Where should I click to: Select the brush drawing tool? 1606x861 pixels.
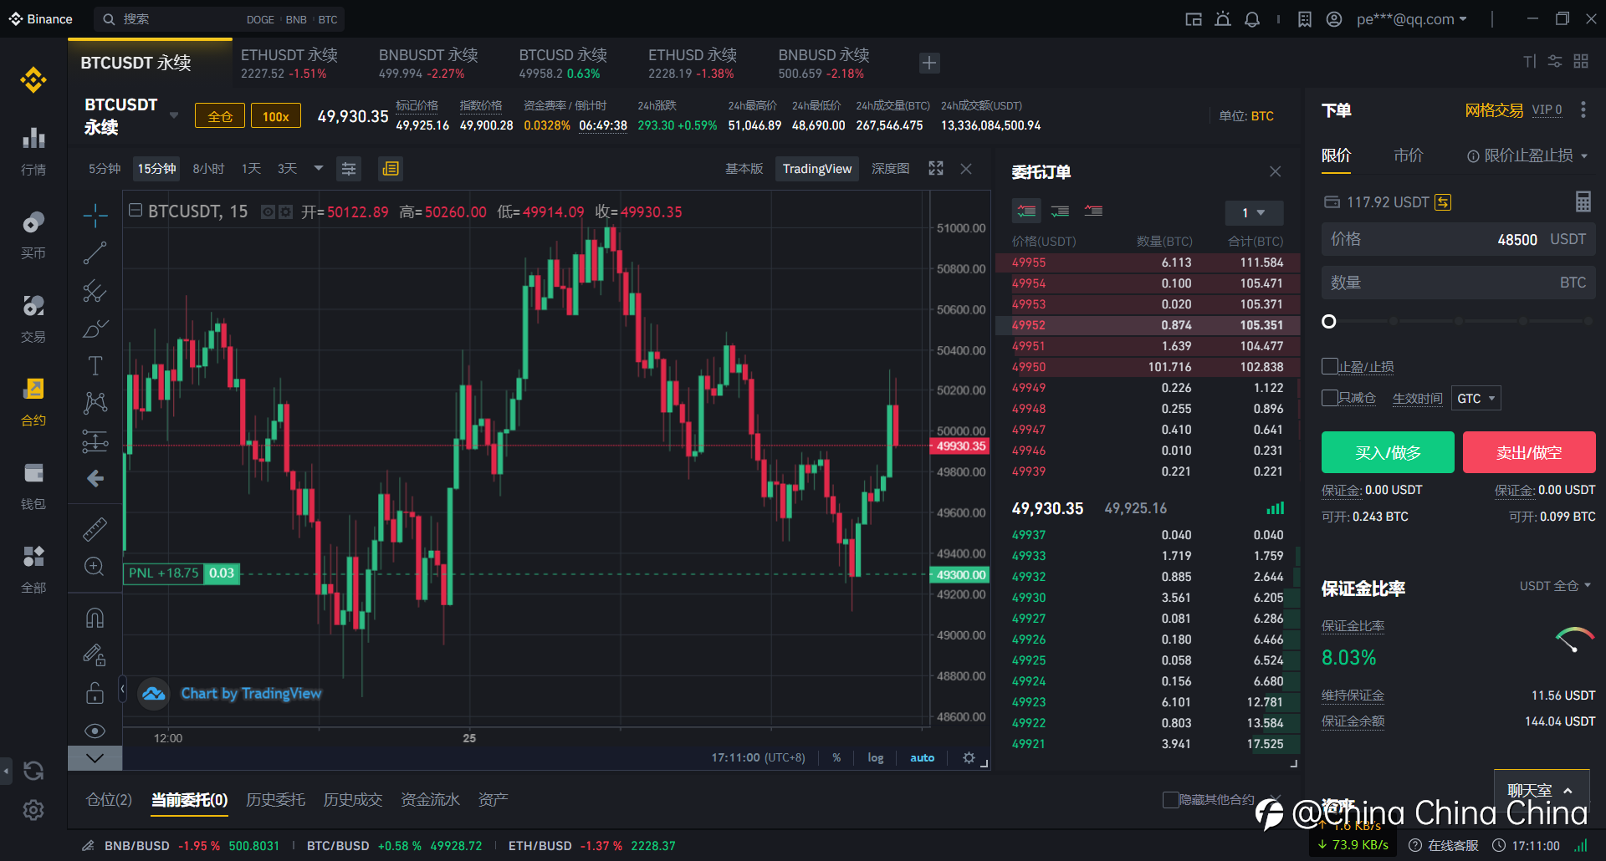95,329
